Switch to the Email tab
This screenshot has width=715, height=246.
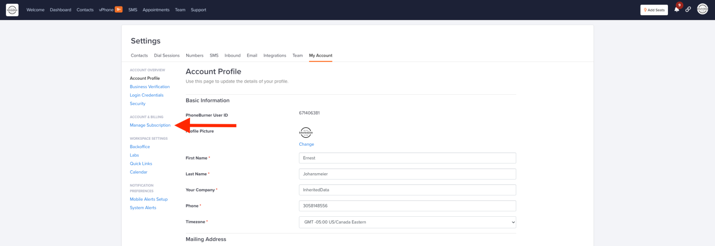252,55
